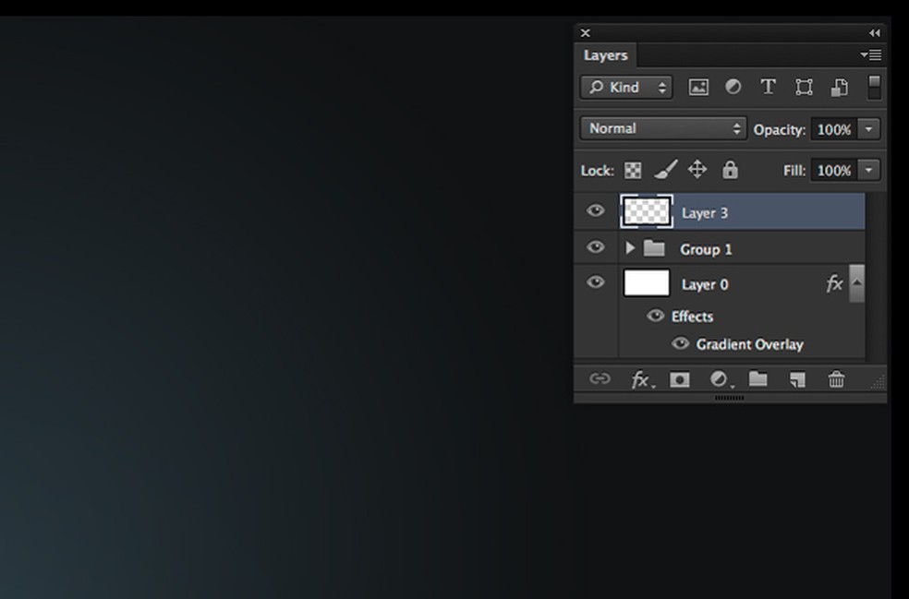Toggle layer filtering switch on or off
Image resolution: width=909 pixels, height=599 pixels.
(x=874, y=87)
